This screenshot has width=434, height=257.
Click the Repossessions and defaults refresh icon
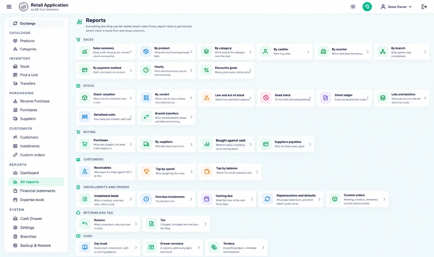(267, 199)
